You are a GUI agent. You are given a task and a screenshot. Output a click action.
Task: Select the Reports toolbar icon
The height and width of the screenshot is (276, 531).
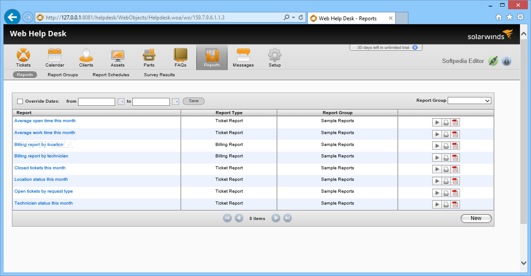[x=212, y=58]
